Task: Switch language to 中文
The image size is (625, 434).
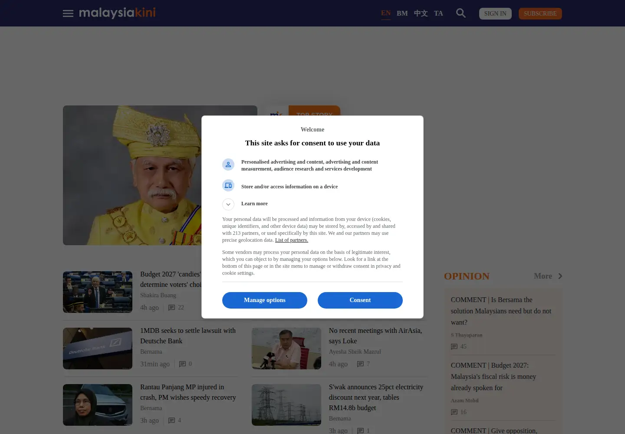Action: (421, 13)
